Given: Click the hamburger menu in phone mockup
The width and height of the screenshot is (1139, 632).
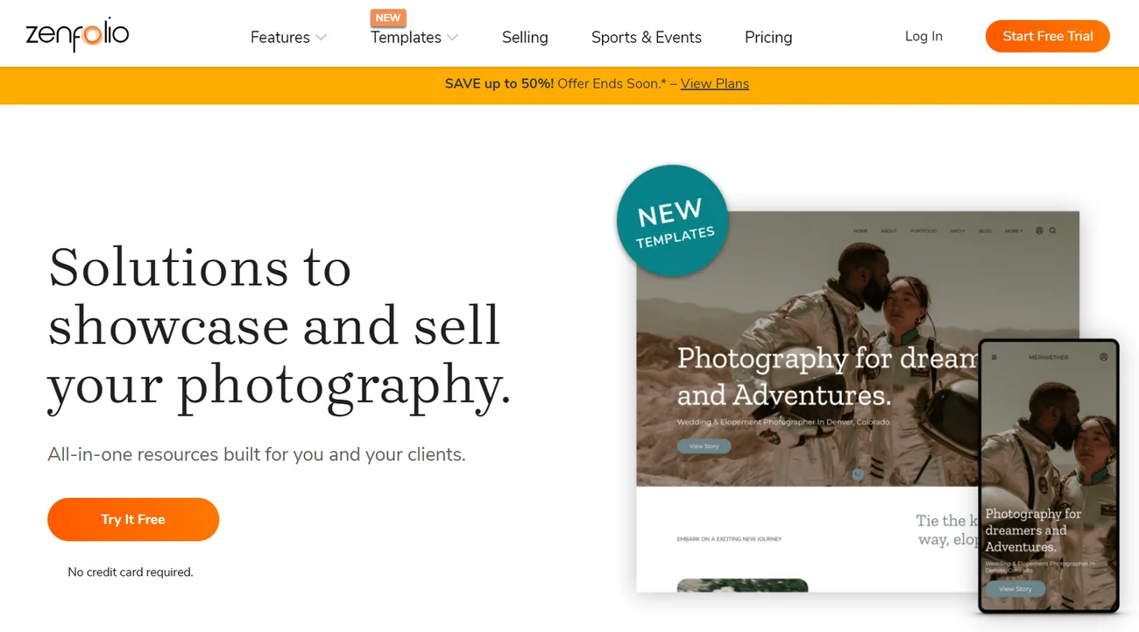Looking at the screenshot, I should 994,358.
